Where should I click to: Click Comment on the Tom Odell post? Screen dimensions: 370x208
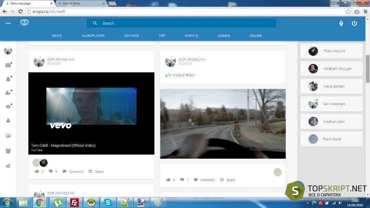[73, 171]
